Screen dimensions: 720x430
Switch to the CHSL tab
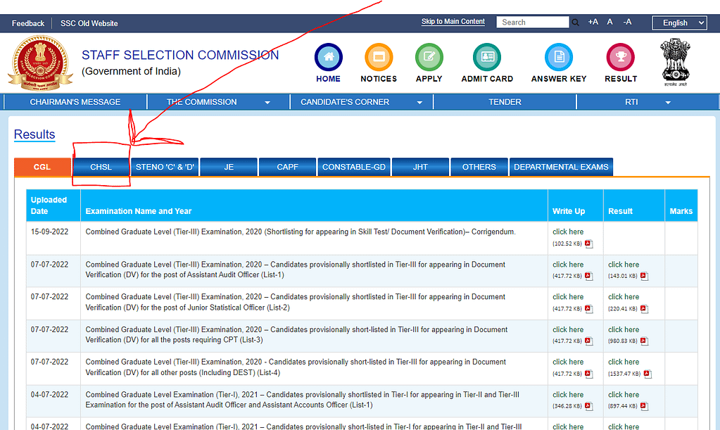[101, 167]
